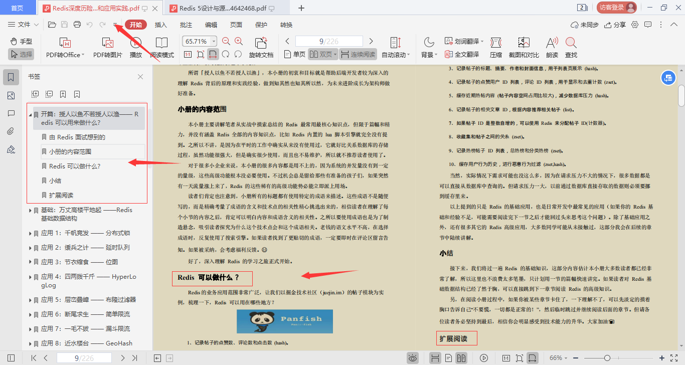Toggle 双页 double page view
685x365 pixels.
[322, 54]
